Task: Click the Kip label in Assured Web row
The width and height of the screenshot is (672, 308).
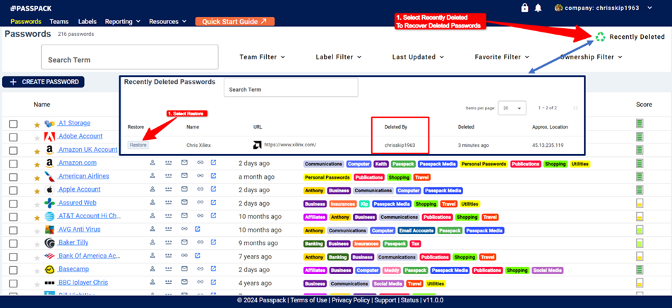Action: (x=364, y=203)
